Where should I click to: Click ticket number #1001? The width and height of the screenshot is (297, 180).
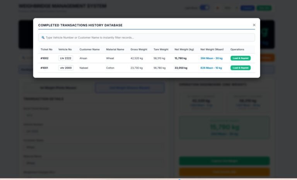click(44, 68)
